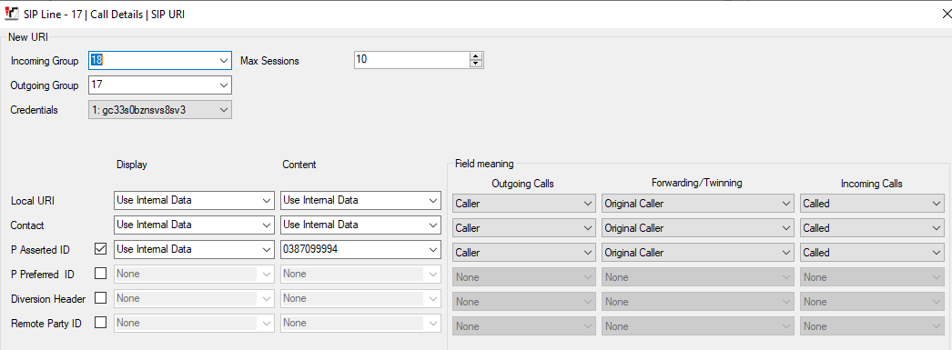Click the Forwarding/Twinning column header
952x350 pixels.
click(x=696, y=184)
